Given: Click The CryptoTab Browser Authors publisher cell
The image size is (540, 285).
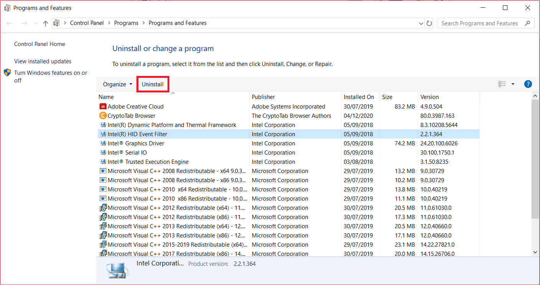Looking at the screenshot, I should click(x=291, y=116).
